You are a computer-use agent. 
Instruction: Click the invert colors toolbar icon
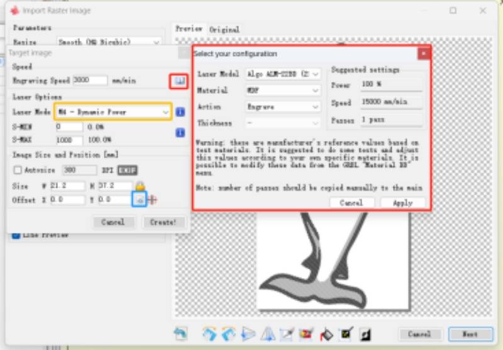point(365,334)
